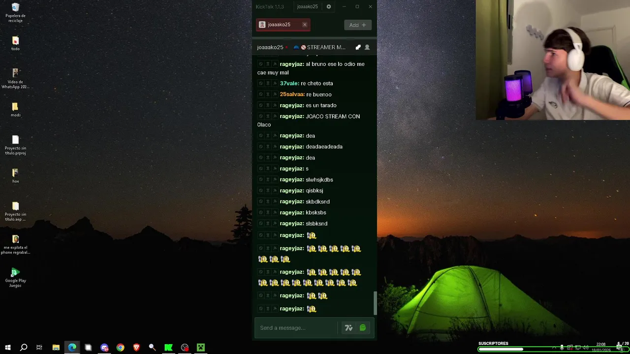The width and height of the screenshot is (630, 354).
Task: Open Minecraft creeper icon on the taskbar
Action: point(201,348)
